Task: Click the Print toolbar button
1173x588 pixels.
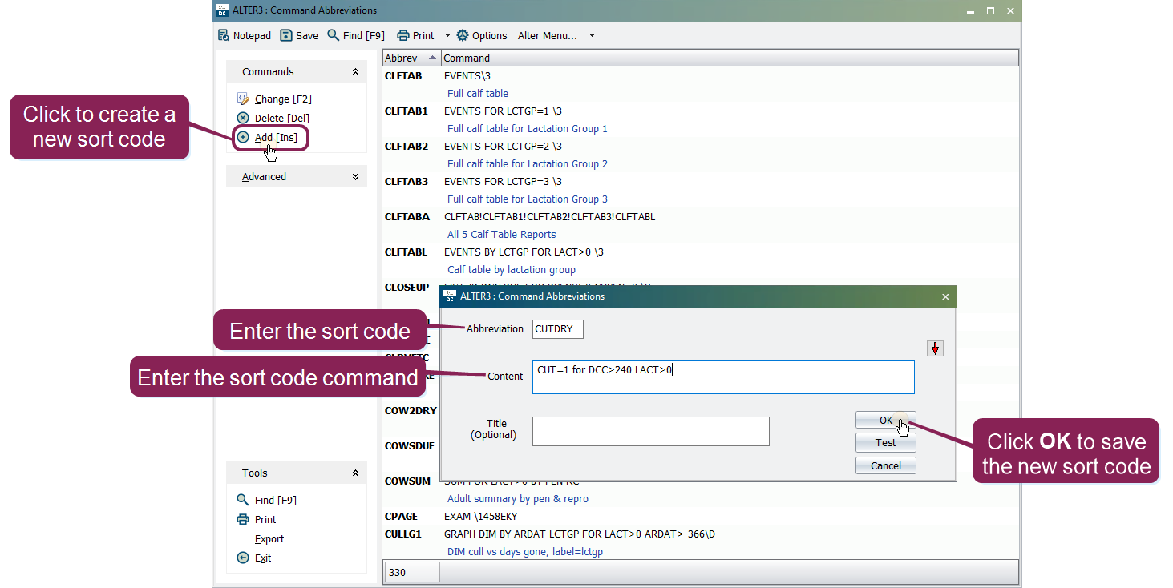Action: [x=415, y=35]
